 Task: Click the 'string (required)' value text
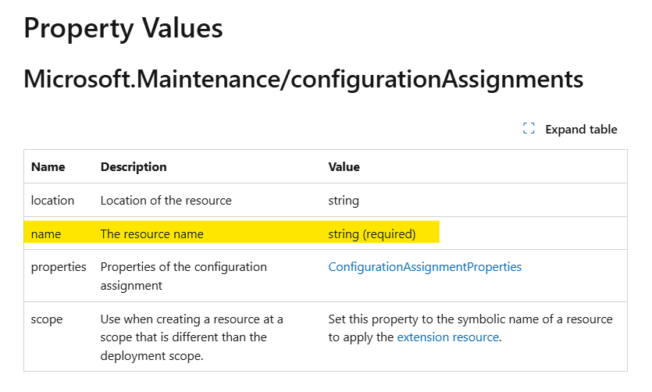coord(372,234)
